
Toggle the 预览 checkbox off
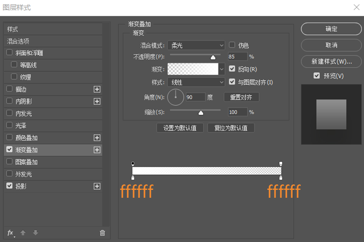(317, 76)
